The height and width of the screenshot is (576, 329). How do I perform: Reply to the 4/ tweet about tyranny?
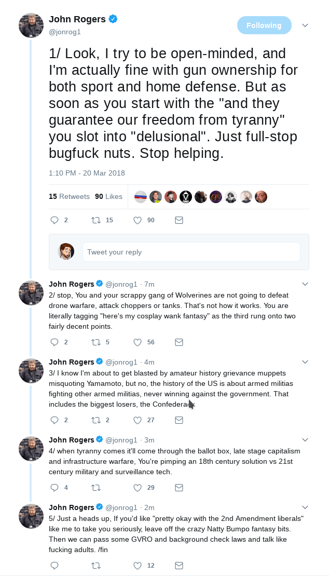[54, 488]
